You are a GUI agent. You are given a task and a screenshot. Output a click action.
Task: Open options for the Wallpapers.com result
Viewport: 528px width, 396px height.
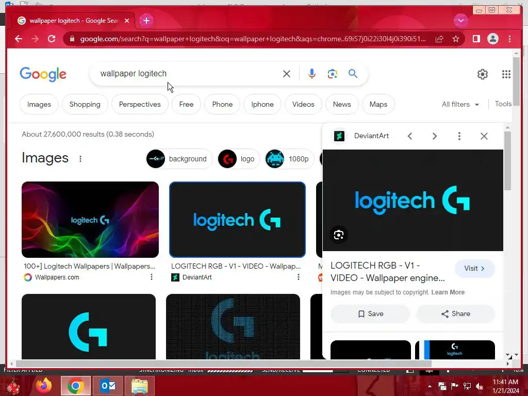(x=152, y=277)
